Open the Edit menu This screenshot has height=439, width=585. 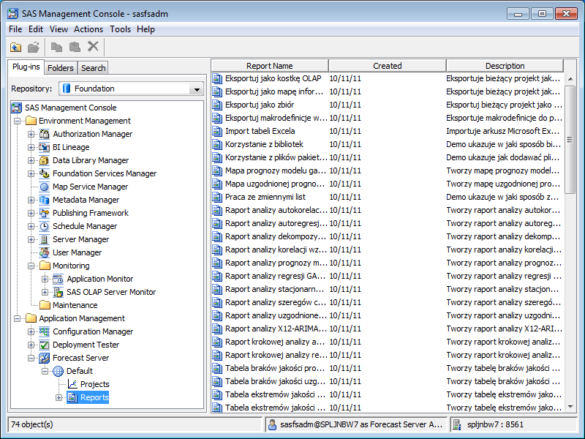click(x=36, y=29)
